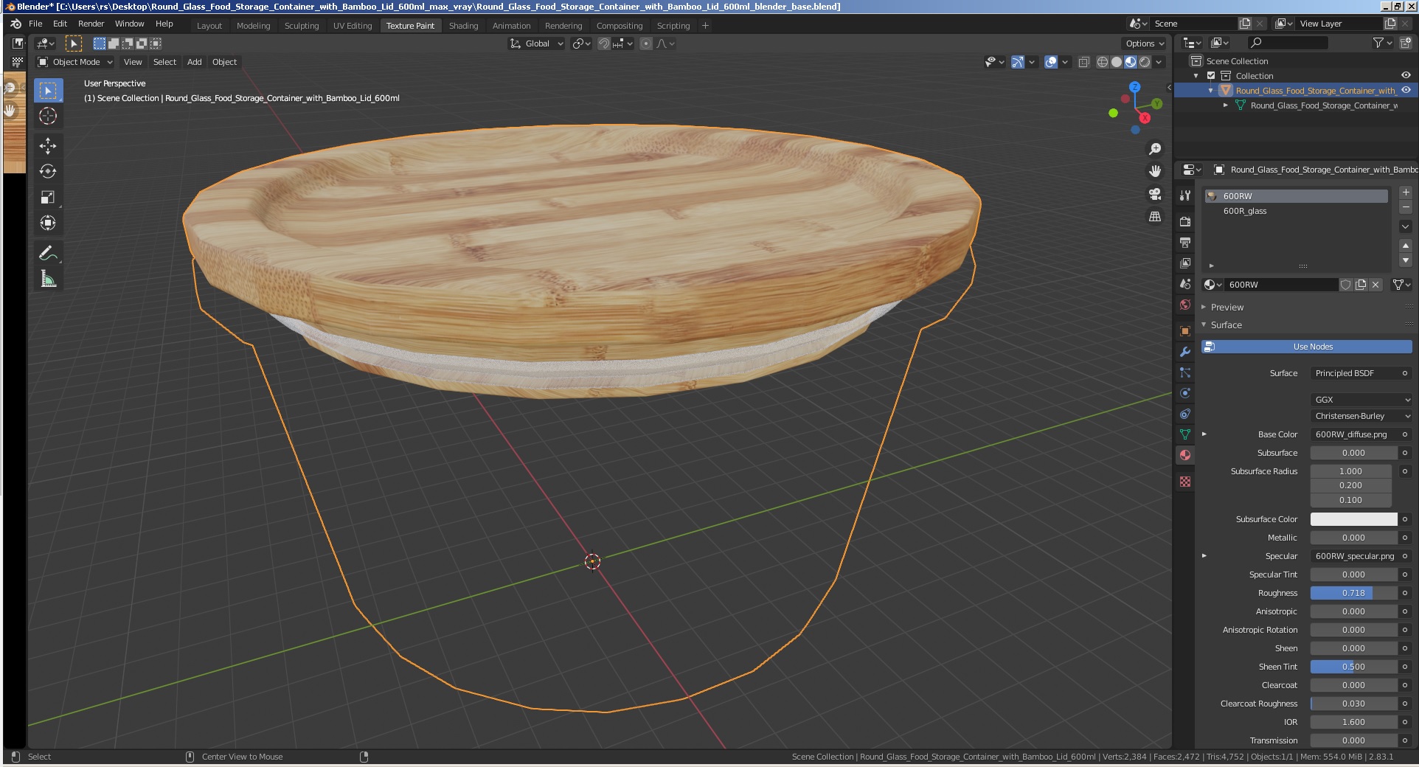The width and height of the screenshot is (1419, 767).
Task: Open the View Layer properties tab
Action: pos(1185,263)
